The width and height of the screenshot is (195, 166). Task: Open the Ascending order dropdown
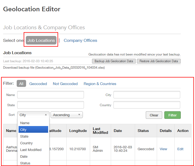tap(66, 115)
